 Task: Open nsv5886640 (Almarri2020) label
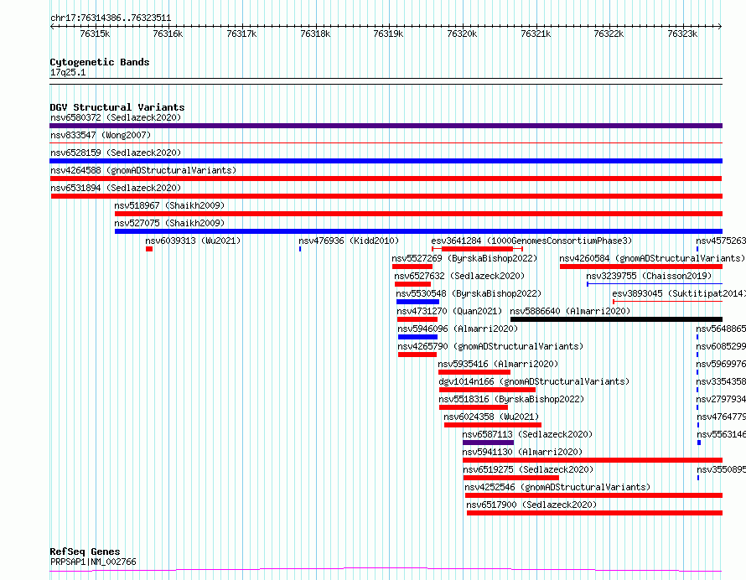(570, 311)
